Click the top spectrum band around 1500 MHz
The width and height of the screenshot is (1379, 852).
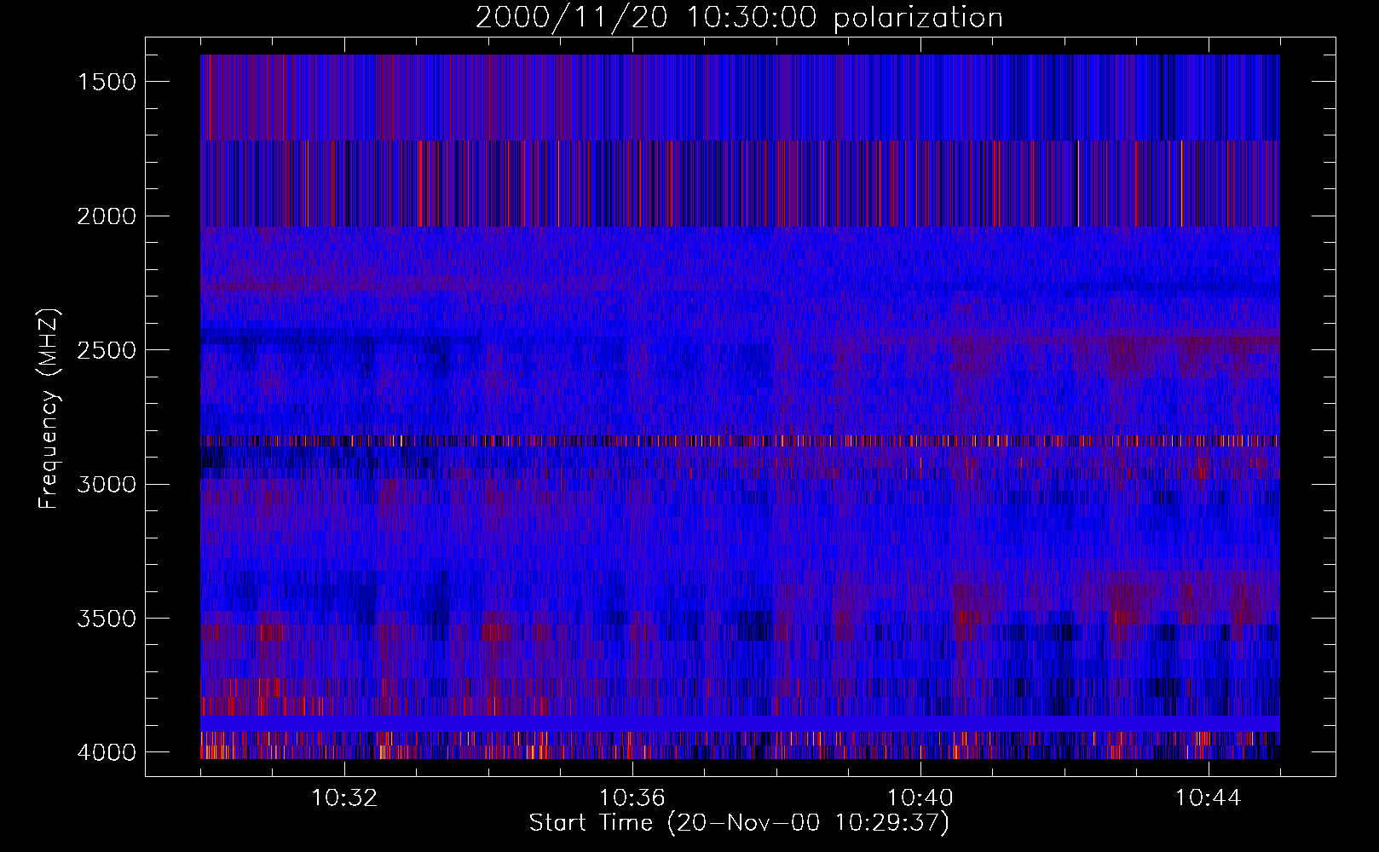tap(740, 97)
